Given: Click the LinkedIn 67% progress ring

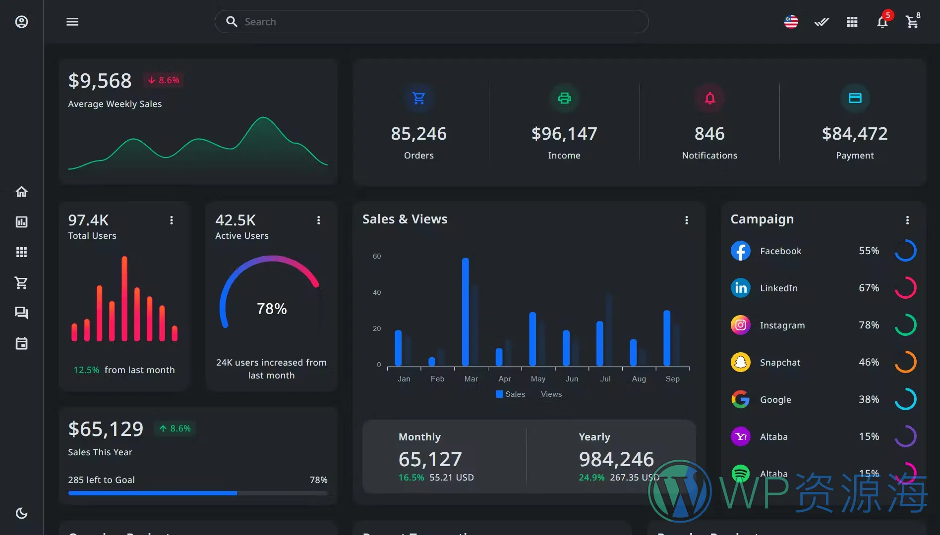Looking at the screenshot, I should pyautogui.click(x=905, y=288).
